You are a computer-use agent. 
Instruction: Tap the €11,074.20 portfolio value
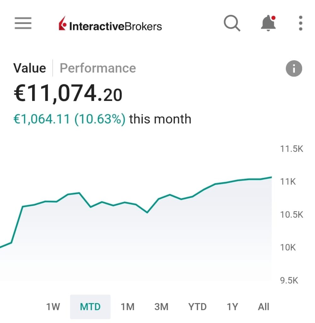(x=68, y=94)
